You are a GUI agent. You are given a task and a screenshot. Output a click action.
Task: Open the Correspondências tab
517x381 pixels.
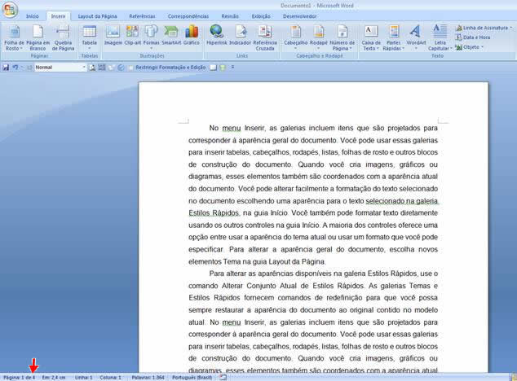pos(188,16)
